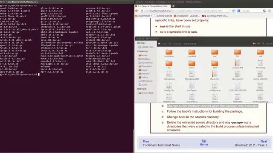Click the terminal prompt line with cd
Image resolution: width=273 pixels, height=153 pixels.
[20, 74]
